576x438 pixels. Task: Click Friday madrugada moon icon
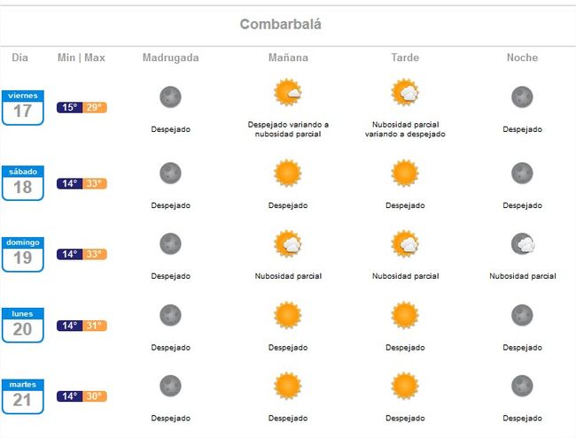tap(170, 96)
